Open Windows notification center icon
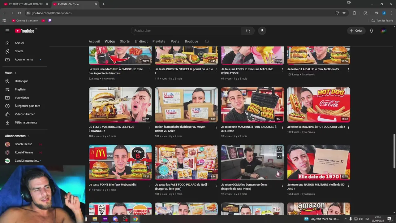The width and height of the screenshot is (396, 223). tap(390, 219)
